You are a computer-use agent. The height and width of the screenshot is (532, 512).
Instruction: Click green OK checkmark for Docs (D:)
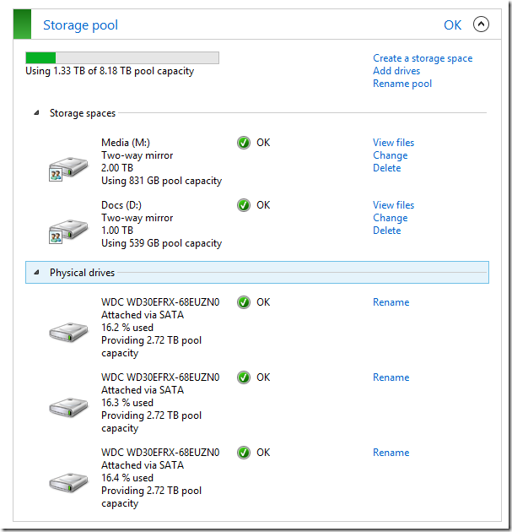[244, 205]
